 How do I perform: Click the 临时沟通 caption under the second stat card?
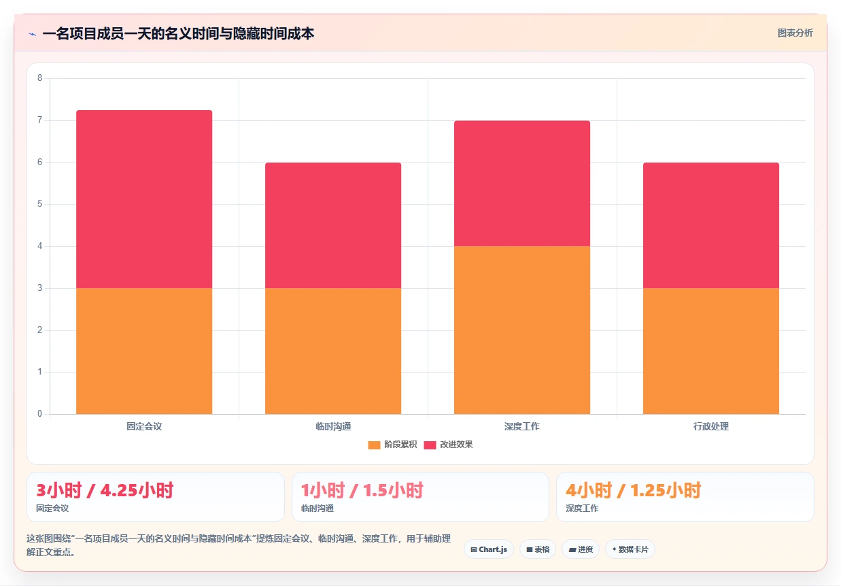click(x=317, y=509)
